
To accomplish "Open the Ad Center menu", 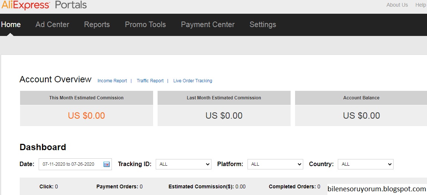I will (52, 24).
